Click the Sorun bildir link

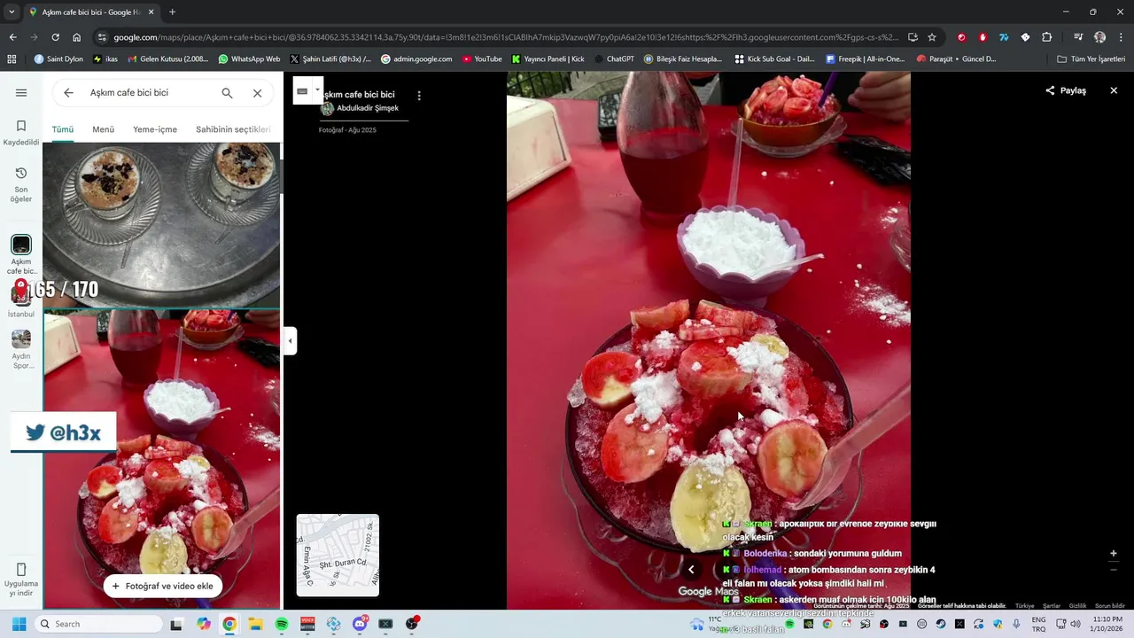(x=1109, y=606)
